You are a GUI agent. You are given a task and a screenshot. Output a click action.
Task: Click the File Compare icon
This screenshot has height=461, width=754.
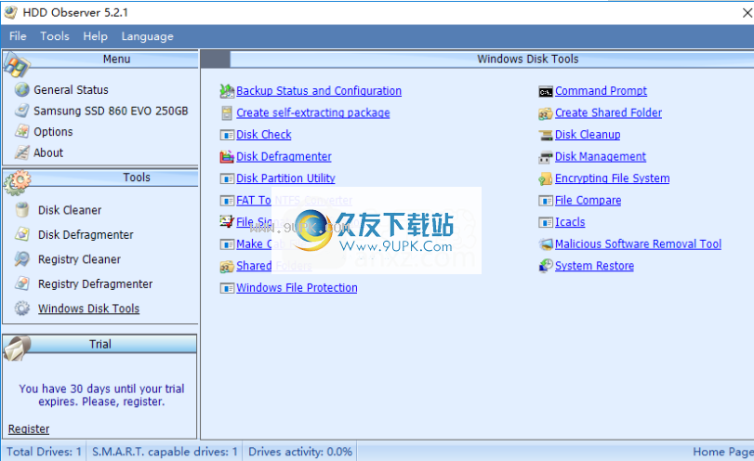tap(546, 201)
